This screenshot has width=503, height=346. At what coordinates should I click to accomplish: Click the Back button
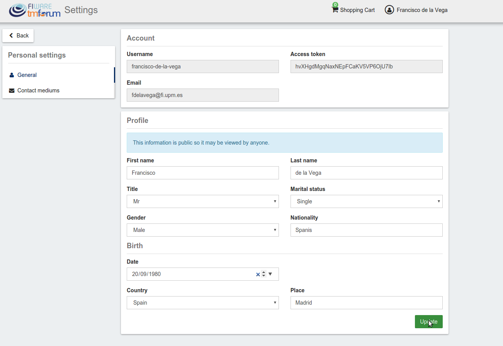click(18, 36)
